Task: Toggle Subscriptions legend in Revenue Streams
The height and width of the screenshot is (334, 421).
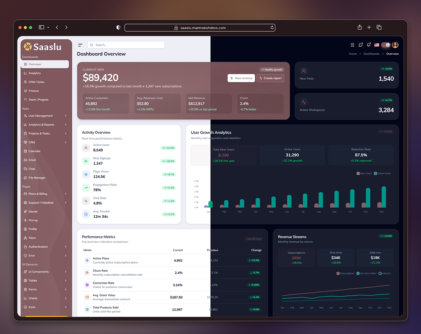Action: [345, 273]
